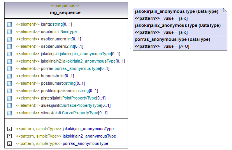Image resolution: width=232 pixels, height=150 pixels.
Task: Click the icon beside postinumero:string
Action: [9, 84]
